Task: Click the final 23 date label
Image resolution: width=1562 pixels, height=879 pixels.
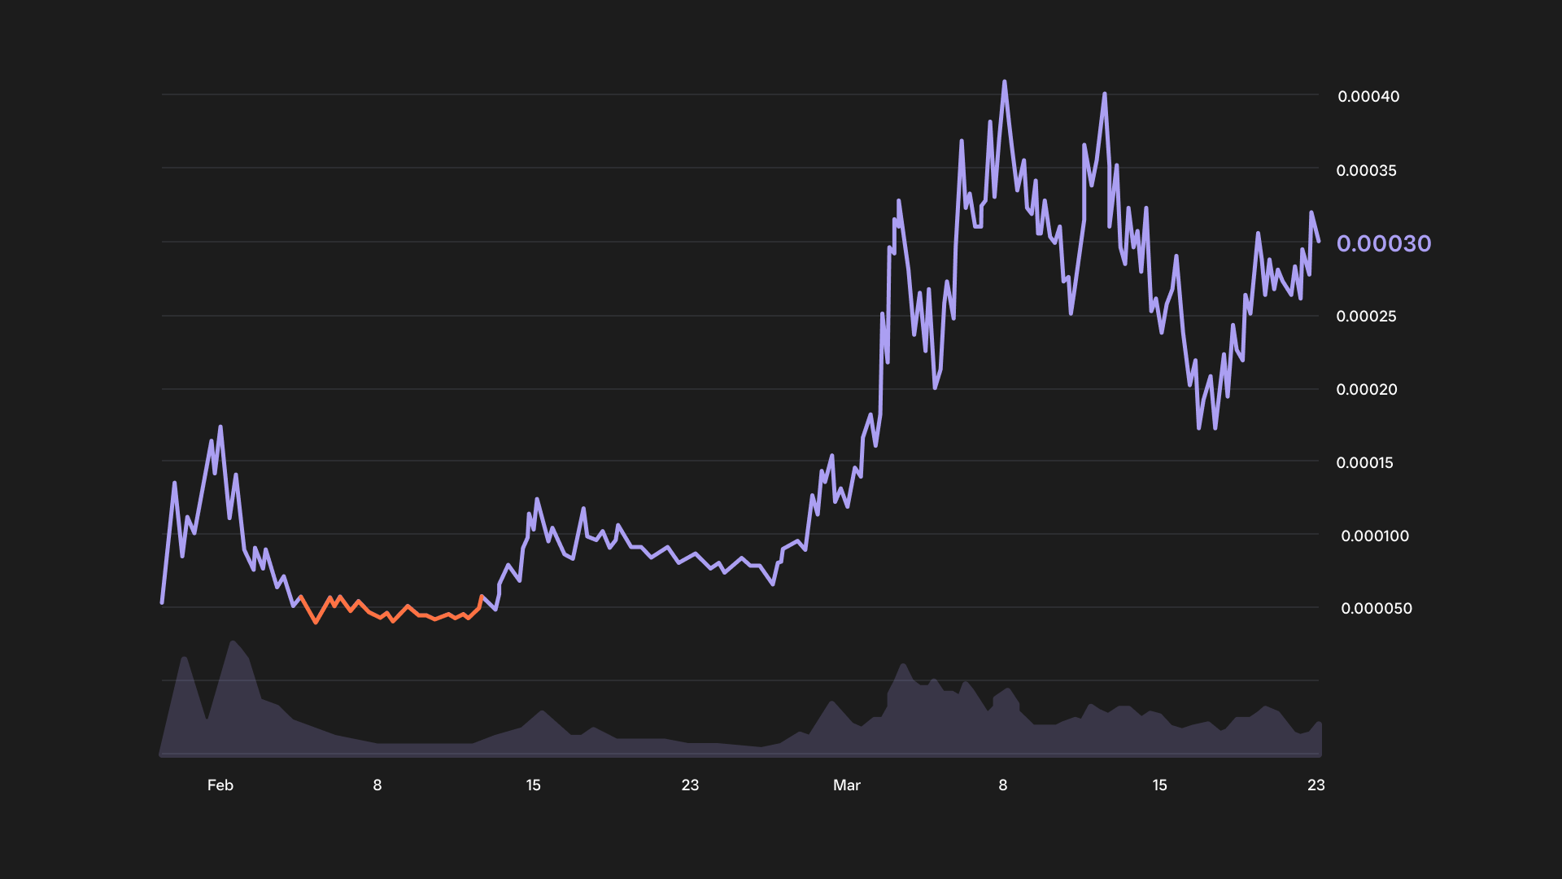Action: [x=1315, y=785]
